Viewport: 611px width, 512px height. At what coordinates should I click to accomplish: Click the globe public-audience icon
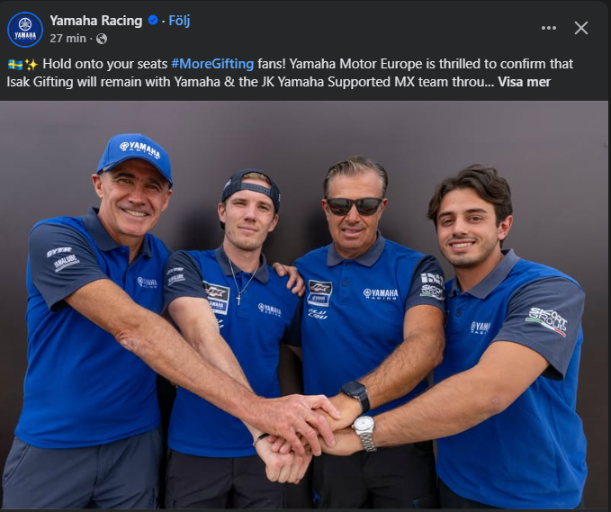pyautogui.click(x=102, y=39)
